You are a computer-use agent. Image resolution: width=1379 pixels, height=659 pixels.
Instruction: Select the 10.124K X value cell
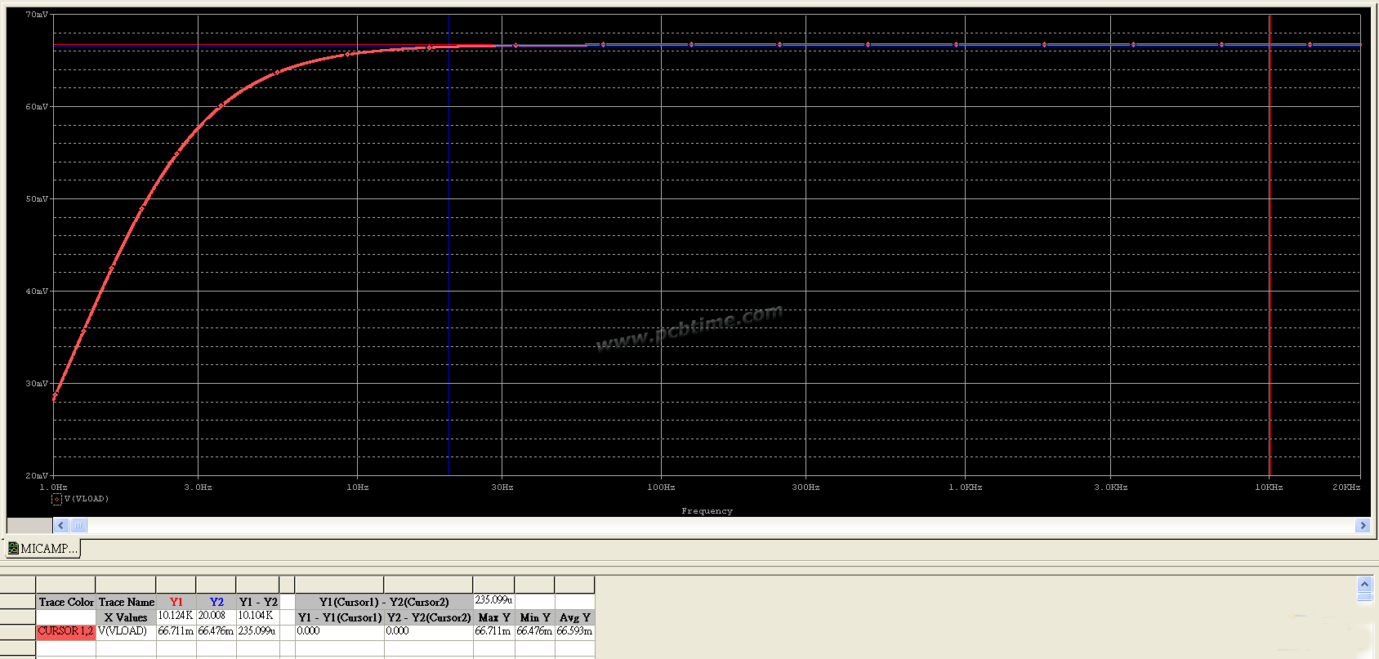tap(175, 616)
